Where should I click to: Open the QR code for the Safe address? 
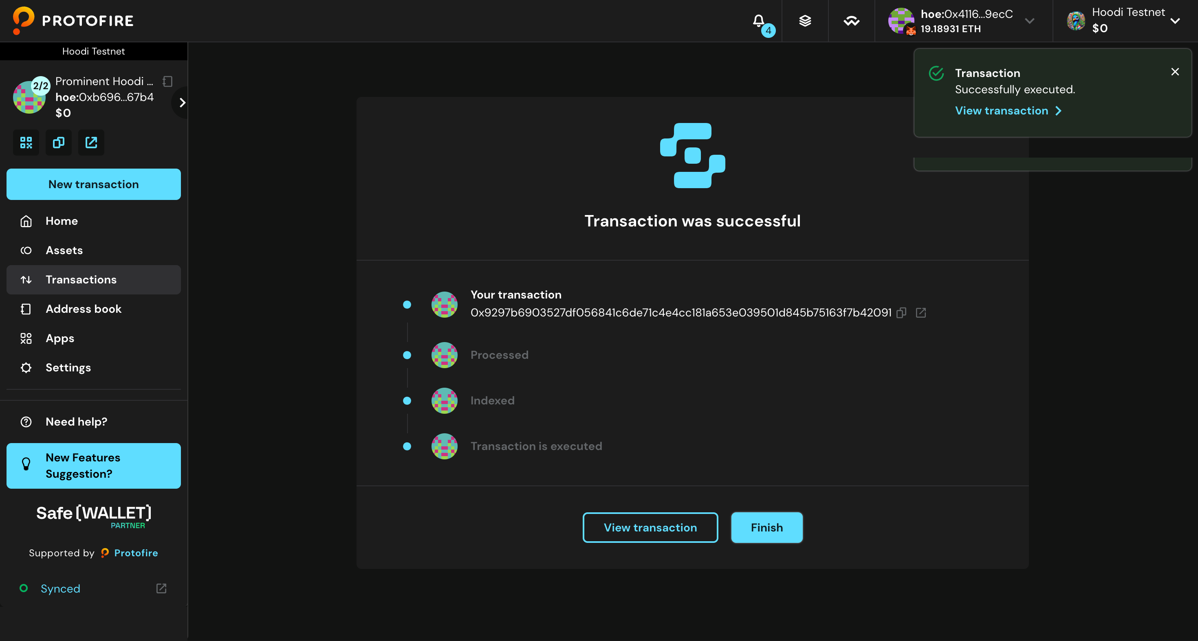(x=26, y=142)
